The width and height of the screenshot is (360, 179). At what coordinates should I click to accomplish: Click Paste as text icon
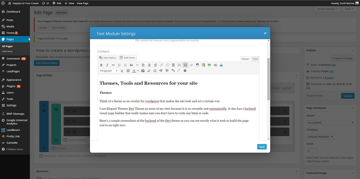click(143, 71)
